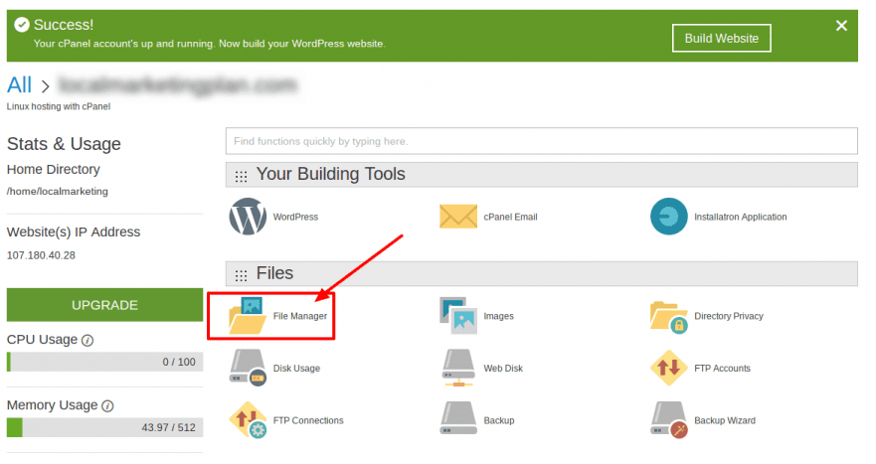Open the FTP Connections icon
The image size is (876, 464).
click(248, 420)
